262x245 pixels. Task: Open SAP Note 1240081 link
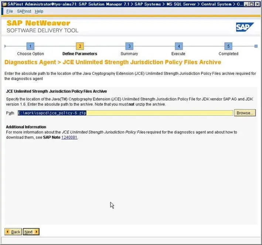[x=69, y=137]
